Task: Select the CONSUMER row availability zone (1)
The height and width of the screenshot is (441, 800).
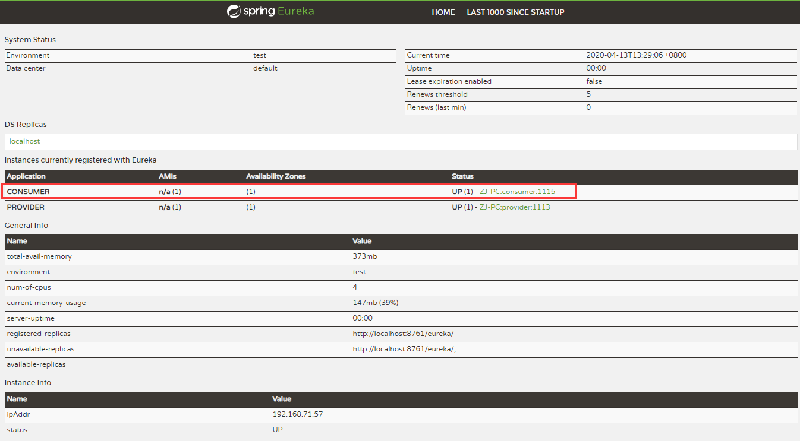Action: (251, 192)
